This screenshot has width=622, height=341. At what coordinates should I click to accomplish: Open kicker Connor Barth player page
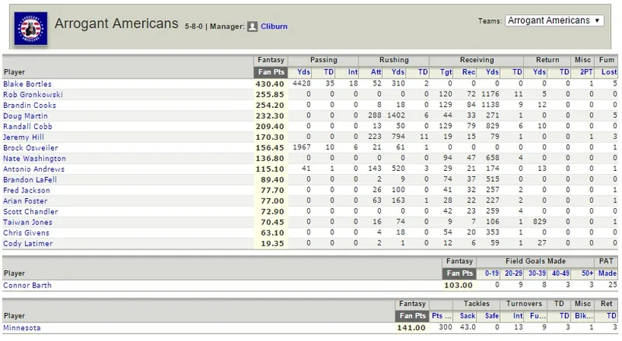pos(27,286)
